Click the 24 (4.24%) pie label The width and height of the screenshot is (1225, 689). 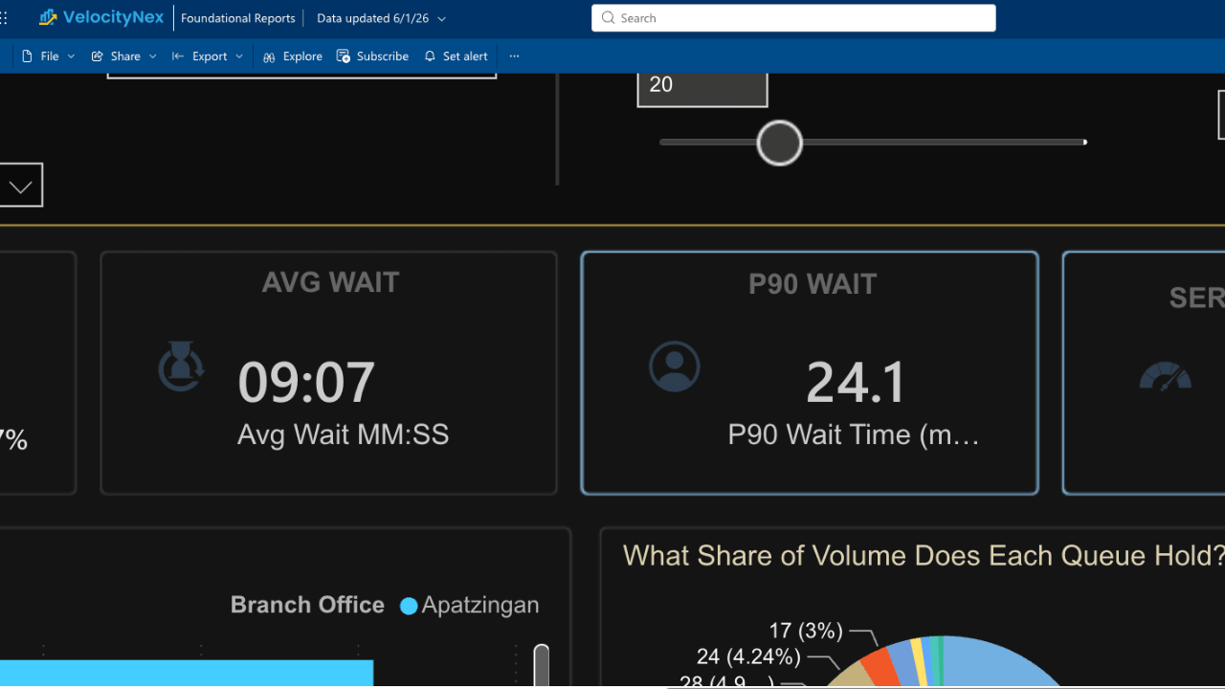tap(748, 657)
